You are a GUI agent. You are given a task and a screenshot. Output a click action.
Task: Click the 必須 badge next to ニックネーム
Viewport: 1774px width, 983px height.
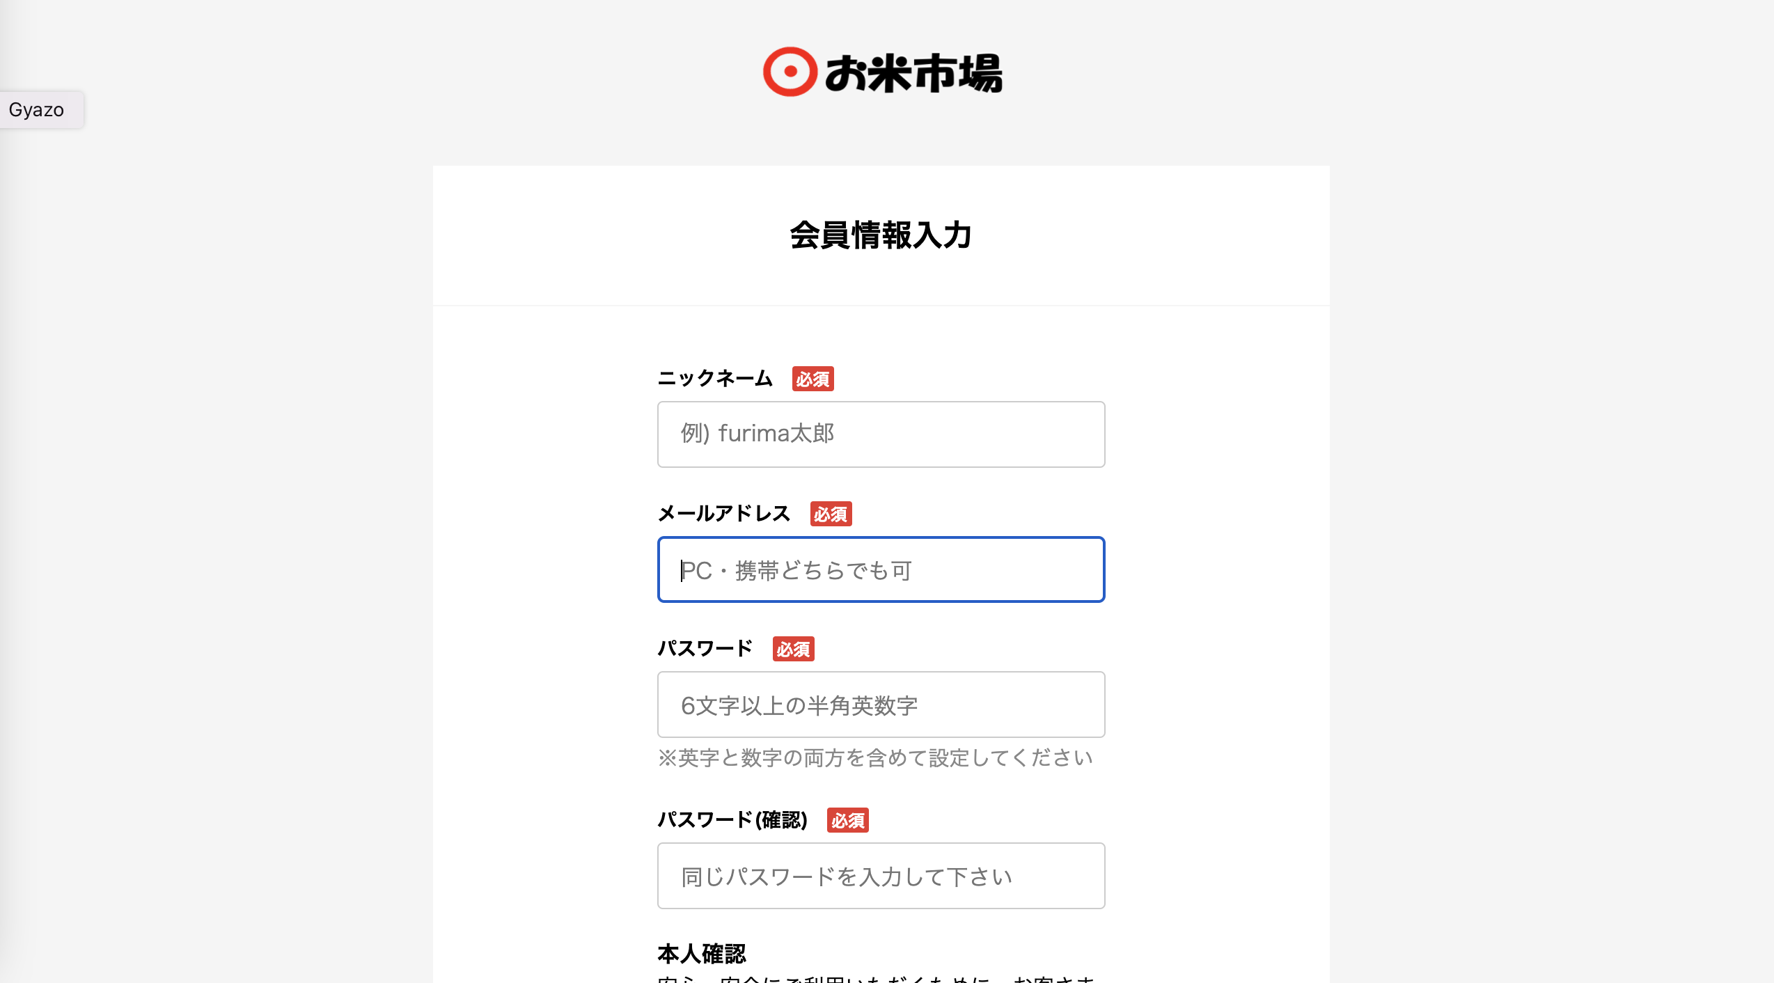click(x=813, y=379)
